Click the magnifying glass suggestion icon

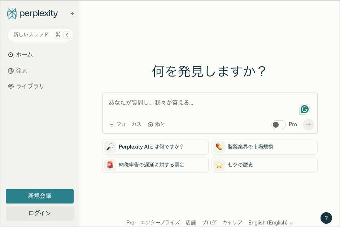tap(110, 147)
